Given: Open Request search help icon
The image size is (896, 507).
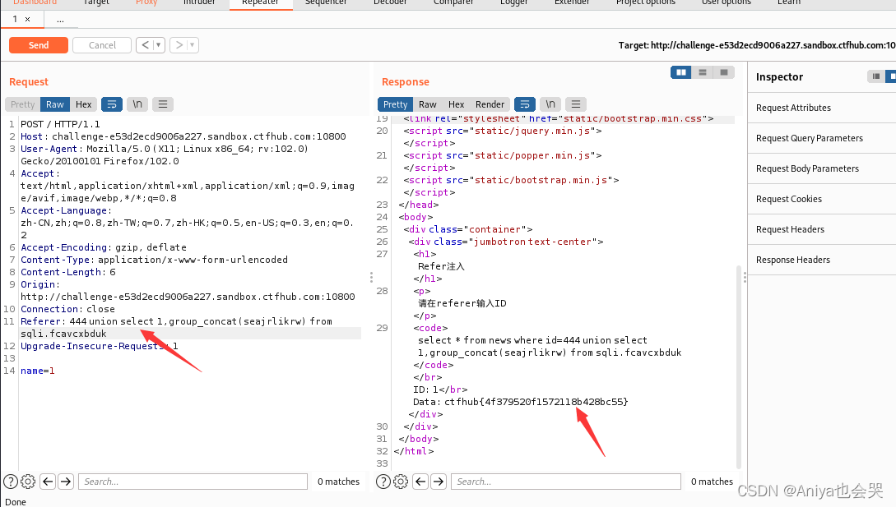Looking at the screenshot, I should point(11,482).
